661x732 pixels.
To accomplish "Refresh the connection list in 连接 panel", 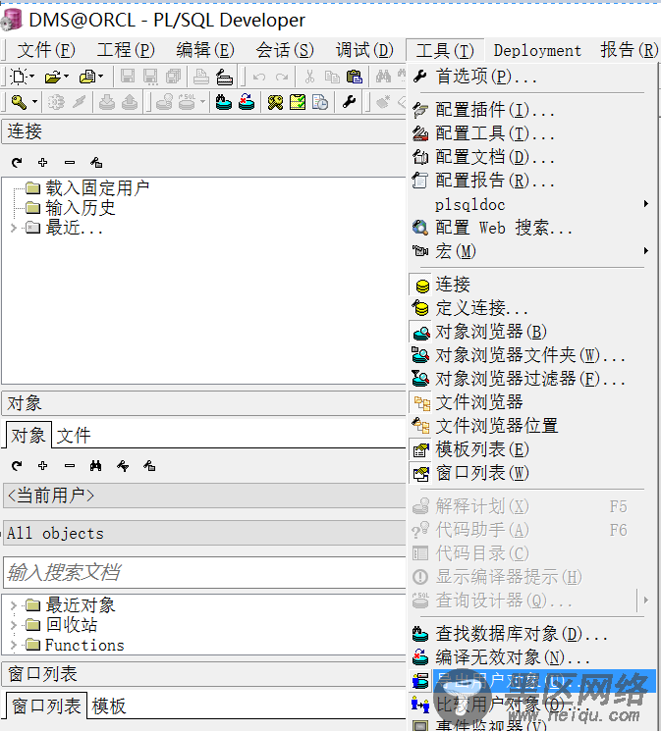I will tap(17, 163).
